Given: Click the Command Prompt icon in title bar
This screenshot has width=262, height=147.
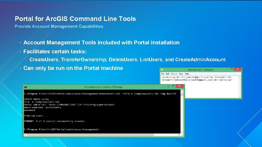Looking at the screenshot, I should pyautogui.click(x=25, y=87).
